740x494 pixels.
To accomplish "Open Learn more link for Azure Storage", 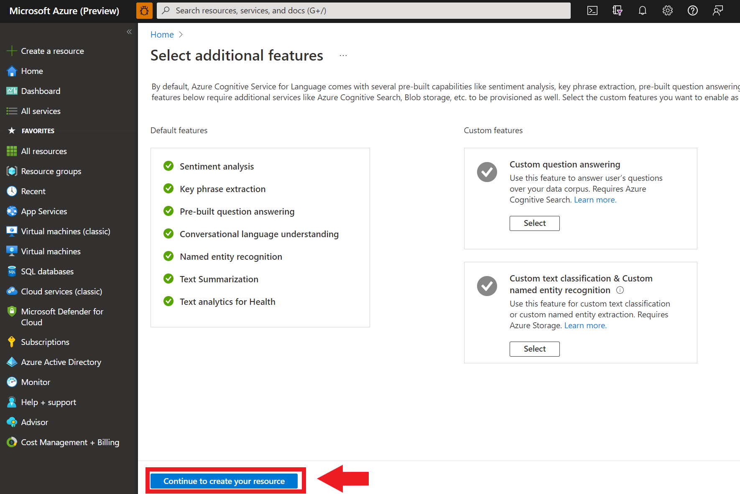I will [585, 325].
